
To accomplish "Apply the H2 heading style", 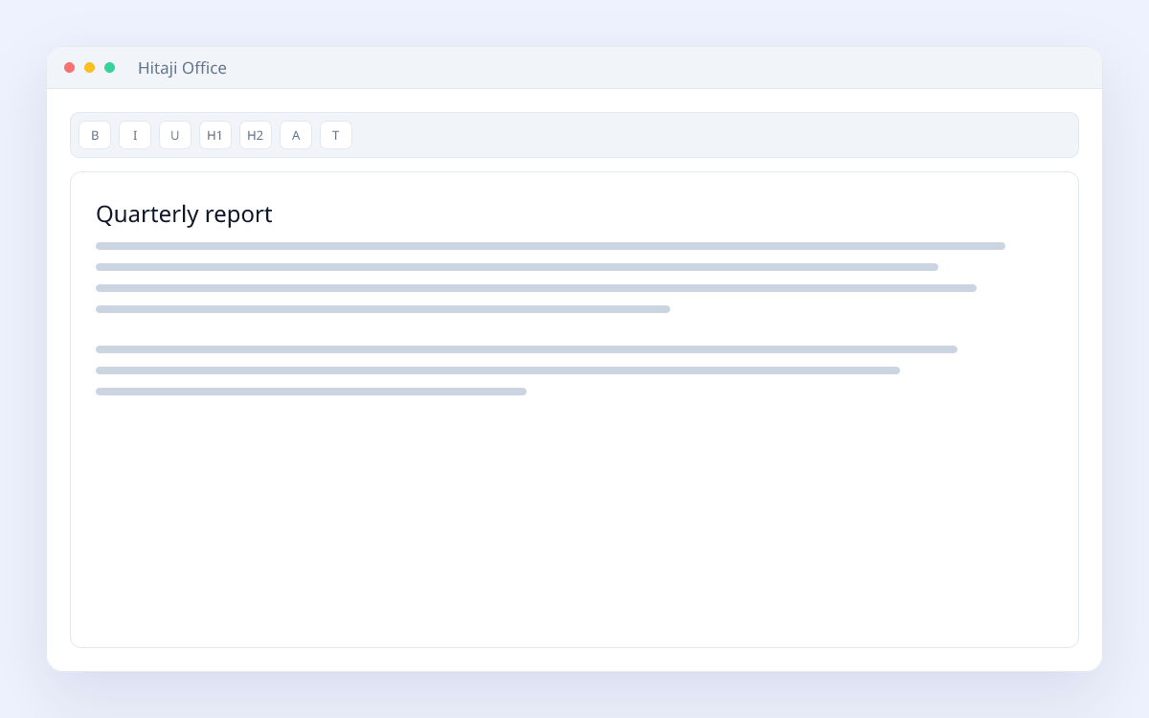I will (x=256, y=135).
